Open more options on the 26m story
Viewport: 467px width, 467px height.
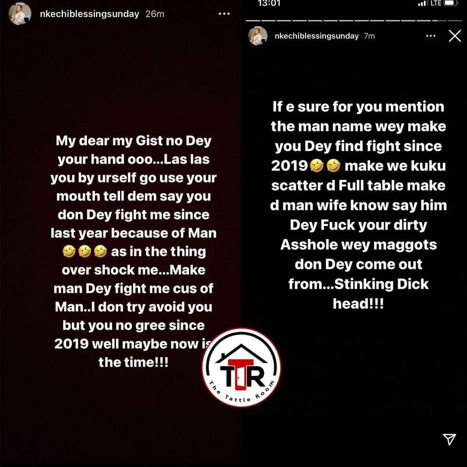[x=224, y=14]
